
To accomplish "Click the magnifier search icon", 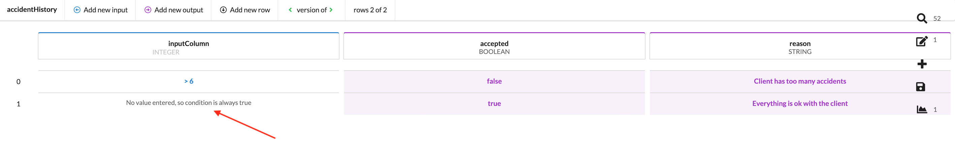I will pyautogui.click(x=922, y=18).
